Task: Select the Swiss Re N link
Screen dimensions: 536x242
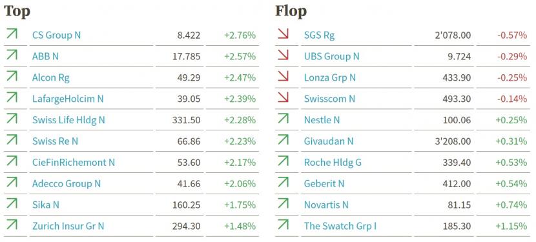Action: click(55, 141)
